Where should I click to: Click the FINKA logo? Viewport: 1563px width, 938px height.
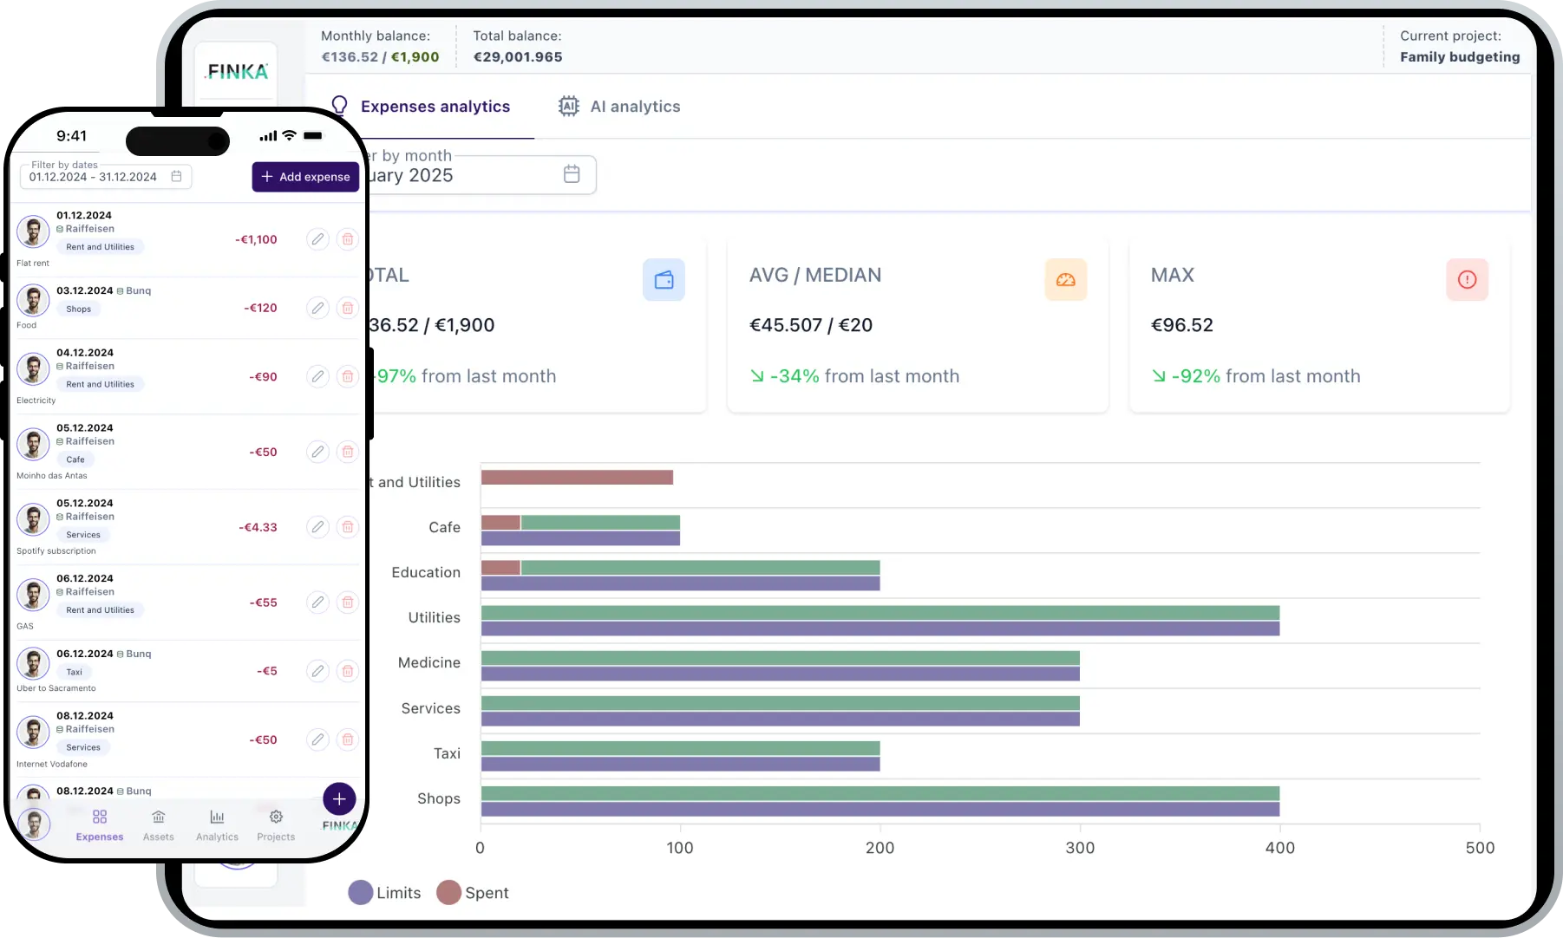pos(236,73)
